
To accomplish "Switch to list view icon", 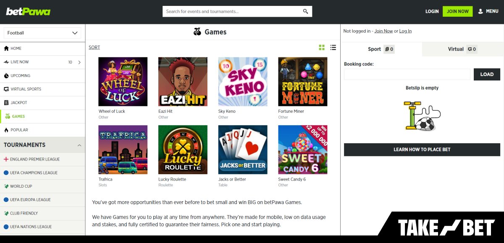I will (x=333, y=47).
